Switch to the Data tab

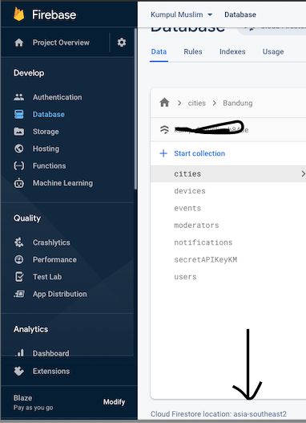pos(159,51)
